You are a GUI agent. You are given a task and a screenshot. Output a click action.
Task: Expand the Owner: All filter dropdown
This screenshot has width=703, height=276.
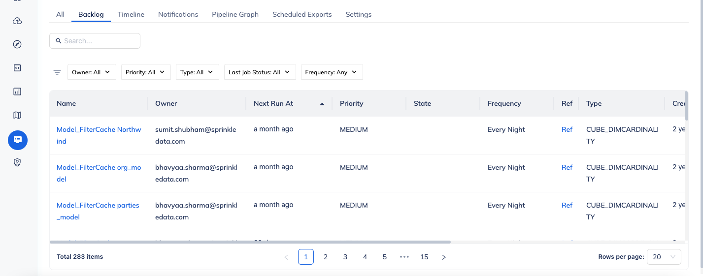[92, 72]
